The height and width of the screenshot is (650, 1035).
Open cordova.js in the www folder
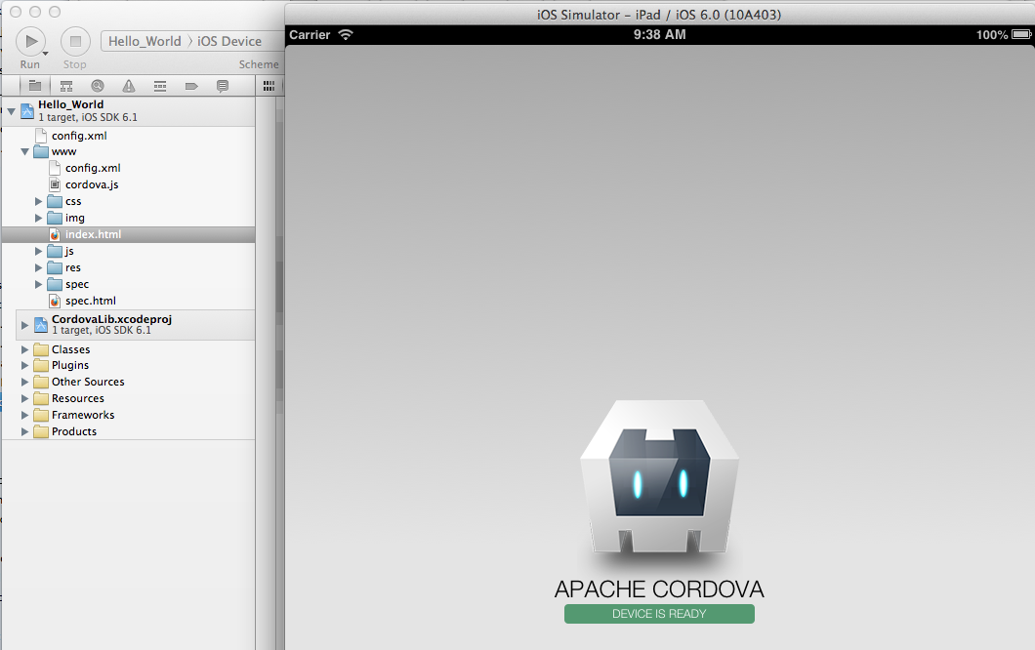tap(92, 184)
